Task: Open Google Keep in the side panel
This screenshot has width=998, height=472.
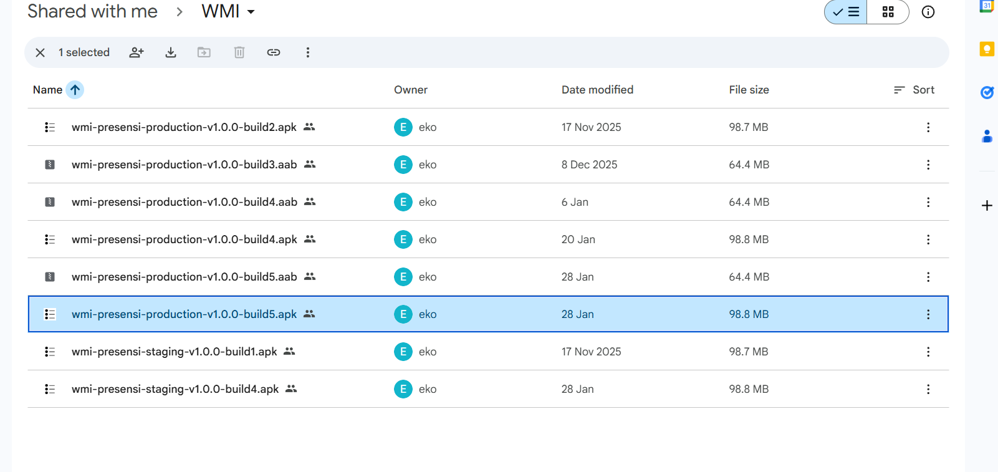Action: point(987,49)
